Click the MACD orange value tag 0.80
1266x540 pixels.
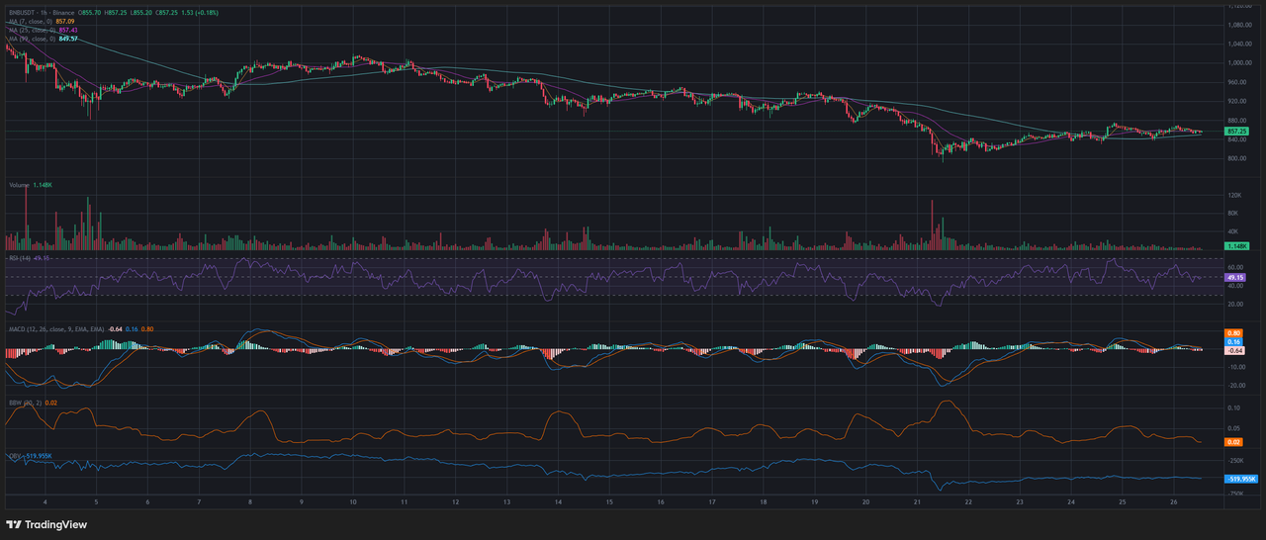point(1233,332)
